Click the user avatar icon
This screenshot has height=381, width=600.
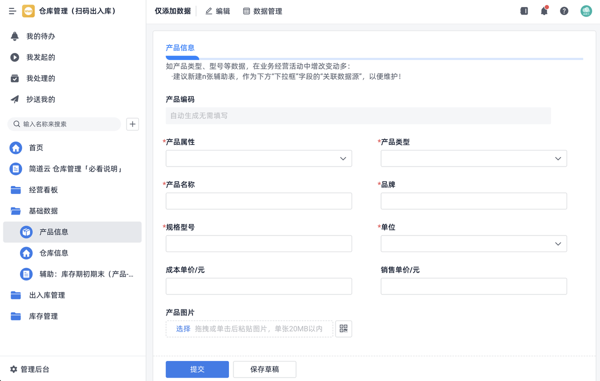(585, 10)
